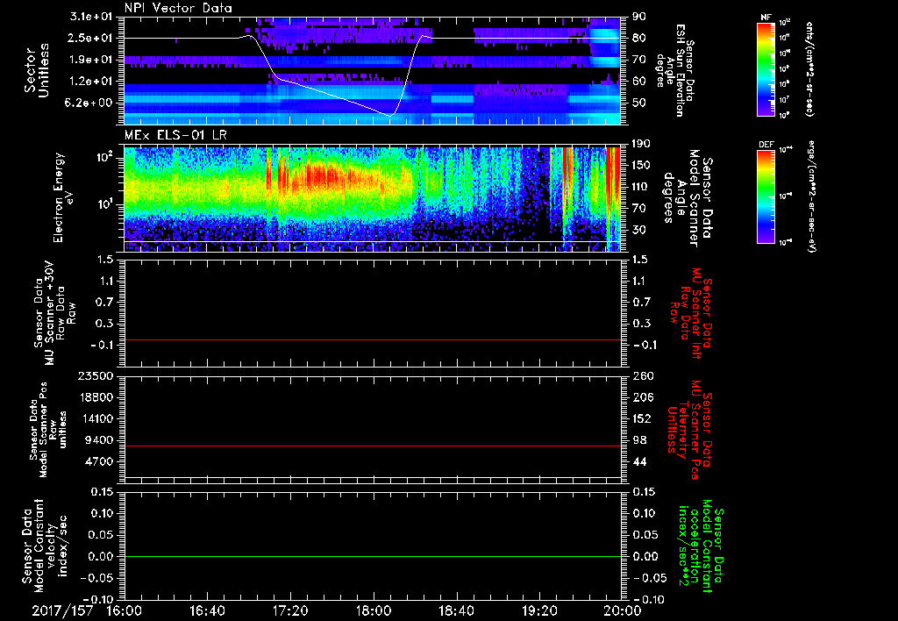The width and height of the screenshot is (898, 621).
Task: Click the DEF color scale bar
Action: pyautogui.click(x=766, y=196)
